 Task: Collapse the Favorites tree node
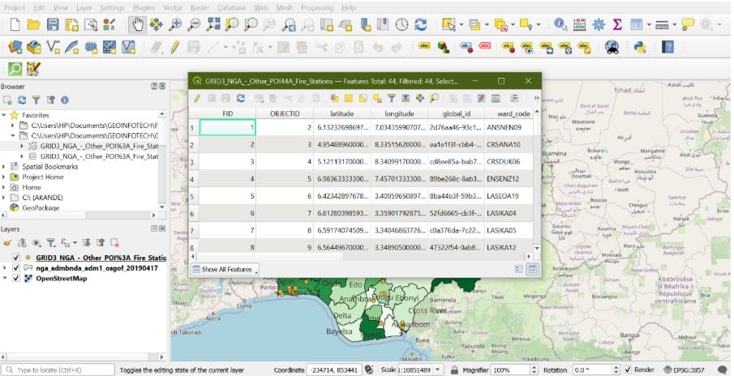point(5,115)
